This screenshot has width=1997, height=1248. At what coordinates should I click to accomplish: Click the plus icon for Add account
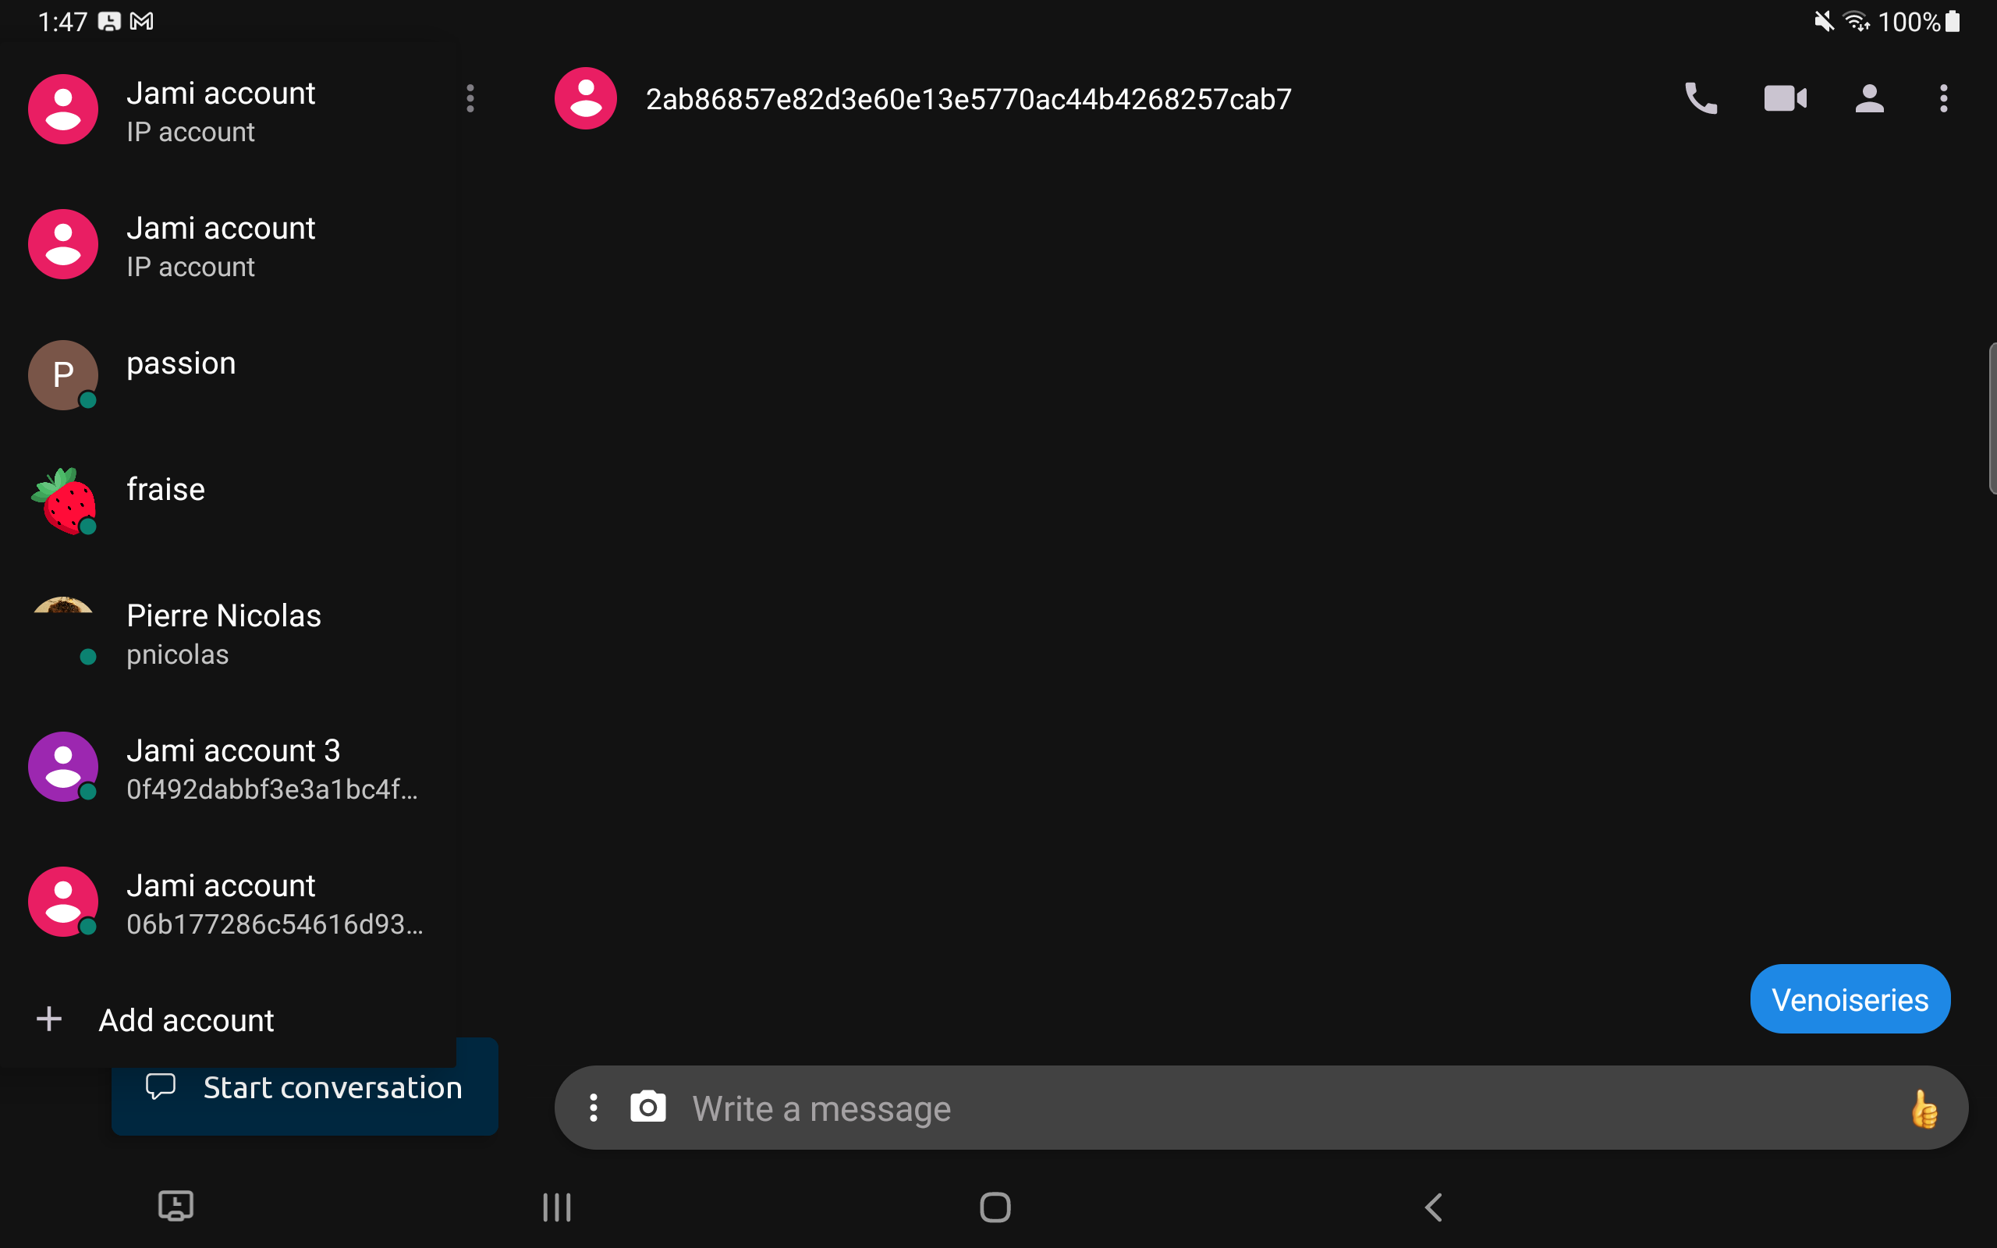pyautogui.click(x=48, y=1019)
